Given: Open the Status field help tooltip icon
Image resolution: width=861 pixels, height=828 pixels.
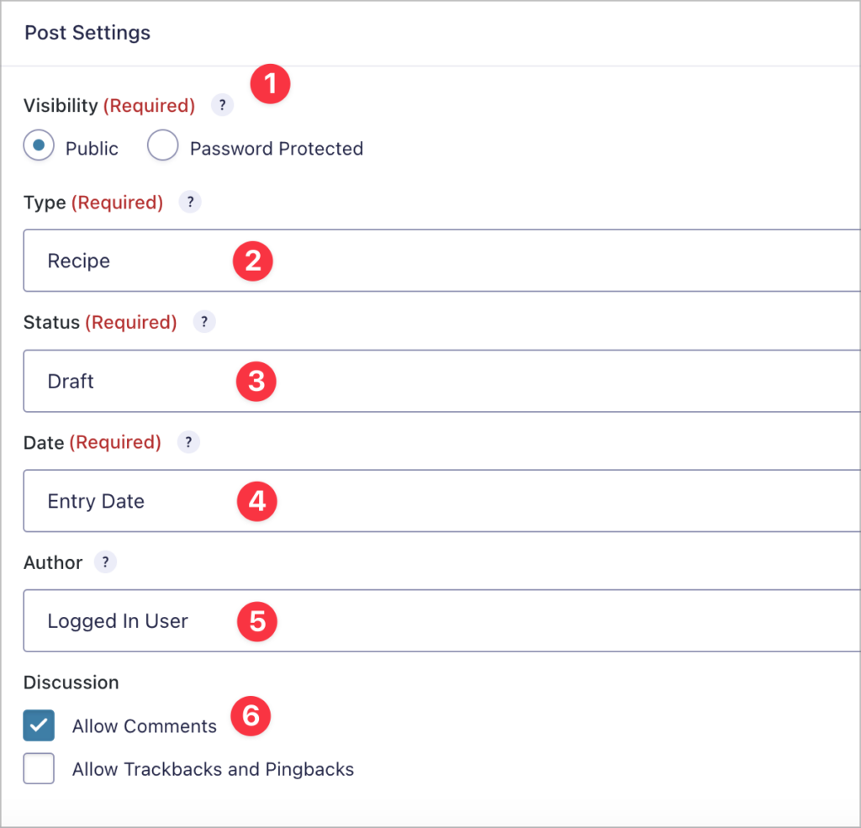Looking at the screenshot, I should [x=204, y=323].
